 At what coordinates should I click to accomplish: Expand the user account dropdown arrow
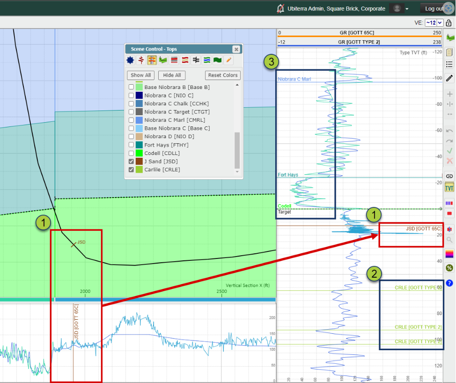(407, 9)
